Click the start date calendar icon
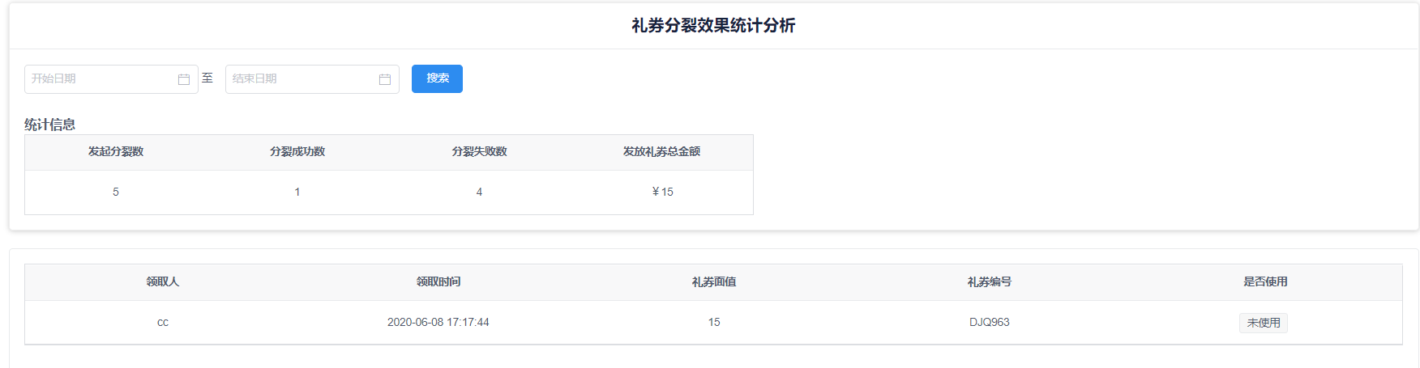This screenshot has height=368, width=1420. 184,79
